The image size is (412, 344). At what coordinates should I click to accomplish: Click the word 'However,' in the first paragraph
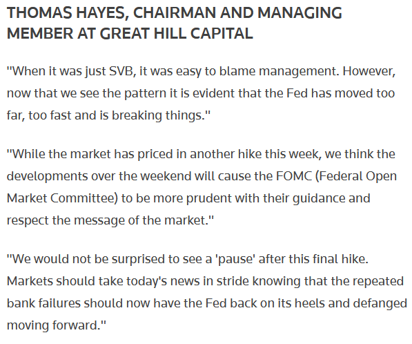click(x=369, y=71)
